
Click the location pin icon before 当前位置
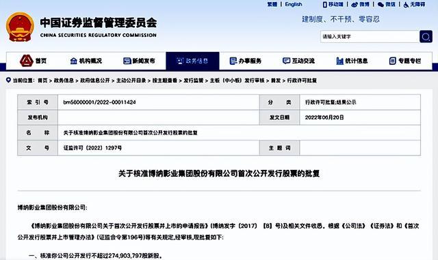8,81
